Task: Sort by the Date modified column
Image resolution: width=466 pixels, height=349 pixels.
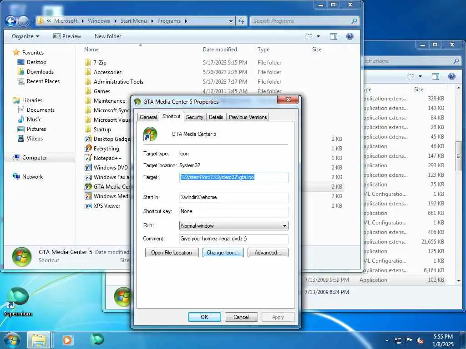Action: 220,49
